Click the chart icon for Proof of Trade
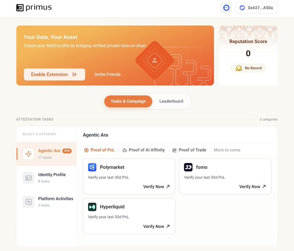The image size is (294, 251). (175, 150)
